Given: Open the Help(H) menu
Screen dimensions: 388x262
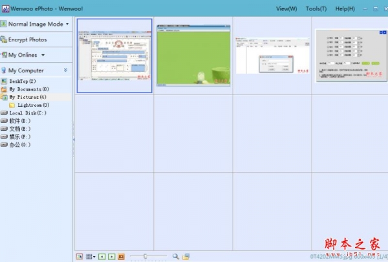Looking at the screenshot, I should [x=345, y=9].
